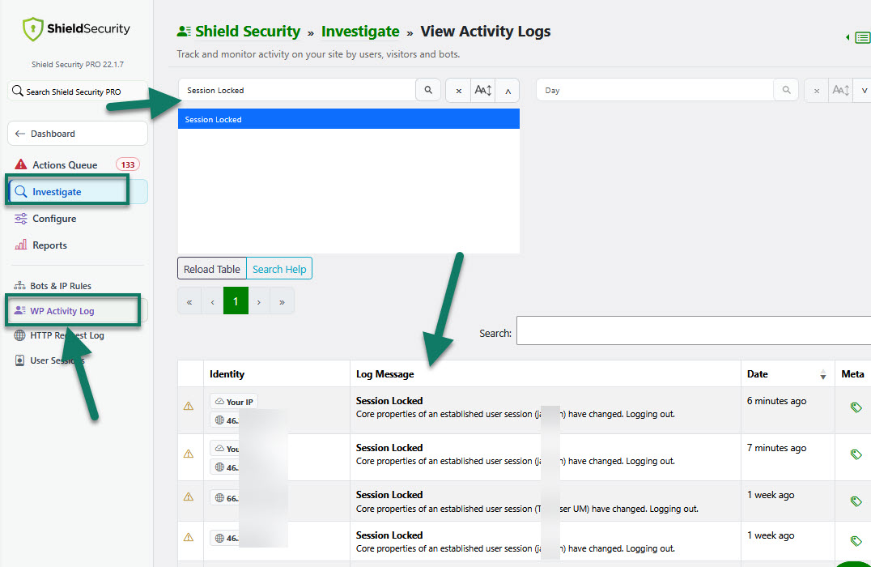Image resolution: width=871 pixels, height=567 pixels.
Task: Expand the Day filter list
Action: [864, 91]
